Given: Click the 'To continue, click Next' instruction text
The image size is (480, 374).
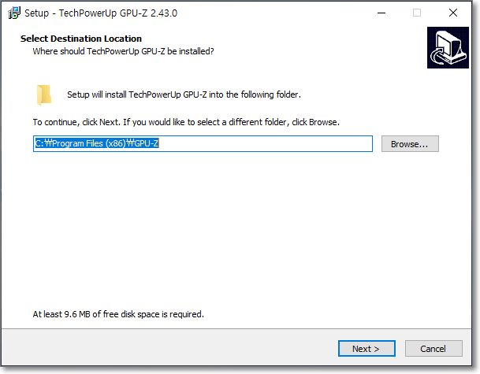Looking at the screenshot, I should coord(186,122).
